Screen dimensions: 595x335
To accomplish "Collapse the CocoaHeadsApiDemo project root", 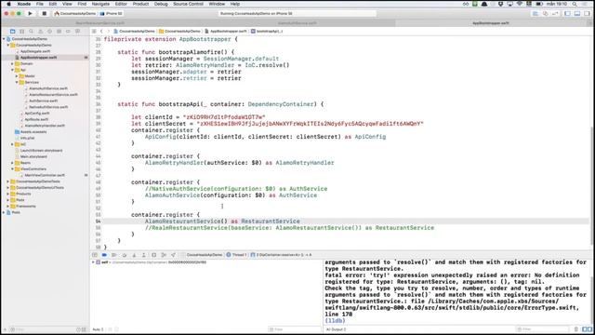I will click(x=4, y=39).
